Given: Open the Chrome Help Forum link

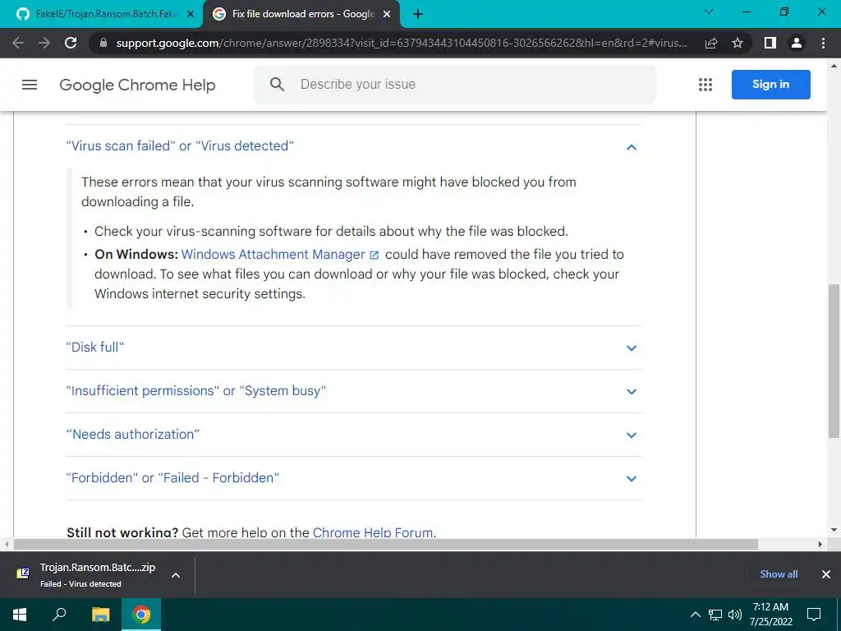Looking at the screenshot, I should (x=373, y=532).
